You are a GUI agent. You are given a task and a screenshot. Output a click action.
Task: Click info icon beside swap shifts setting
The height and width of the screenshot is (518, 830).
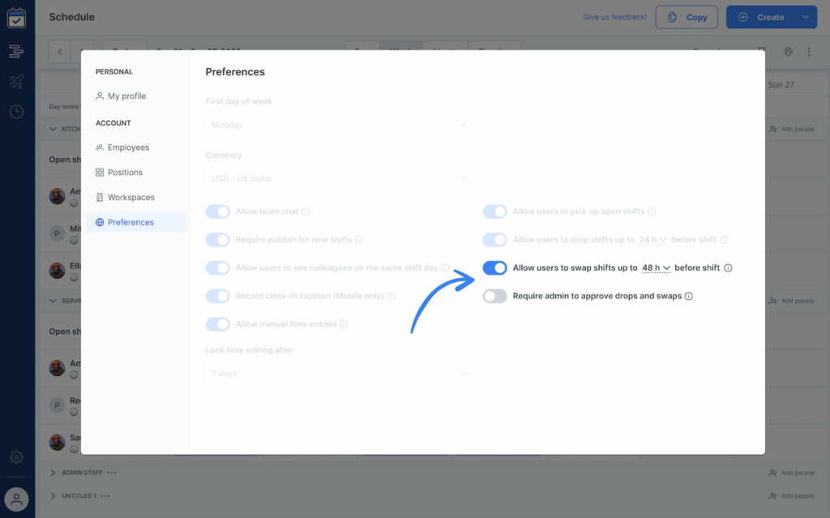coord(728,268)
